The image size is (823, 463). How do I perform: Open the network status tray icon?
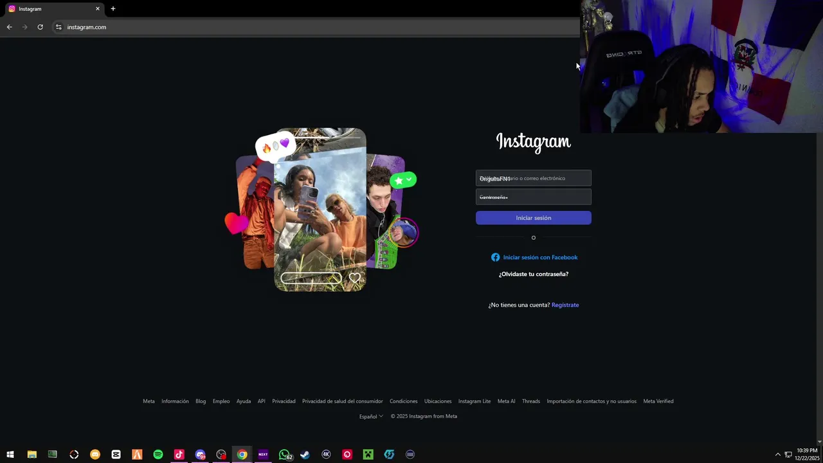(788, 455)
